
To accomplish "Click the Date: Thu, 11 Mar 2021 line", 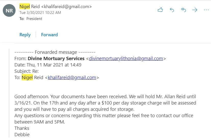I will 48,65.
